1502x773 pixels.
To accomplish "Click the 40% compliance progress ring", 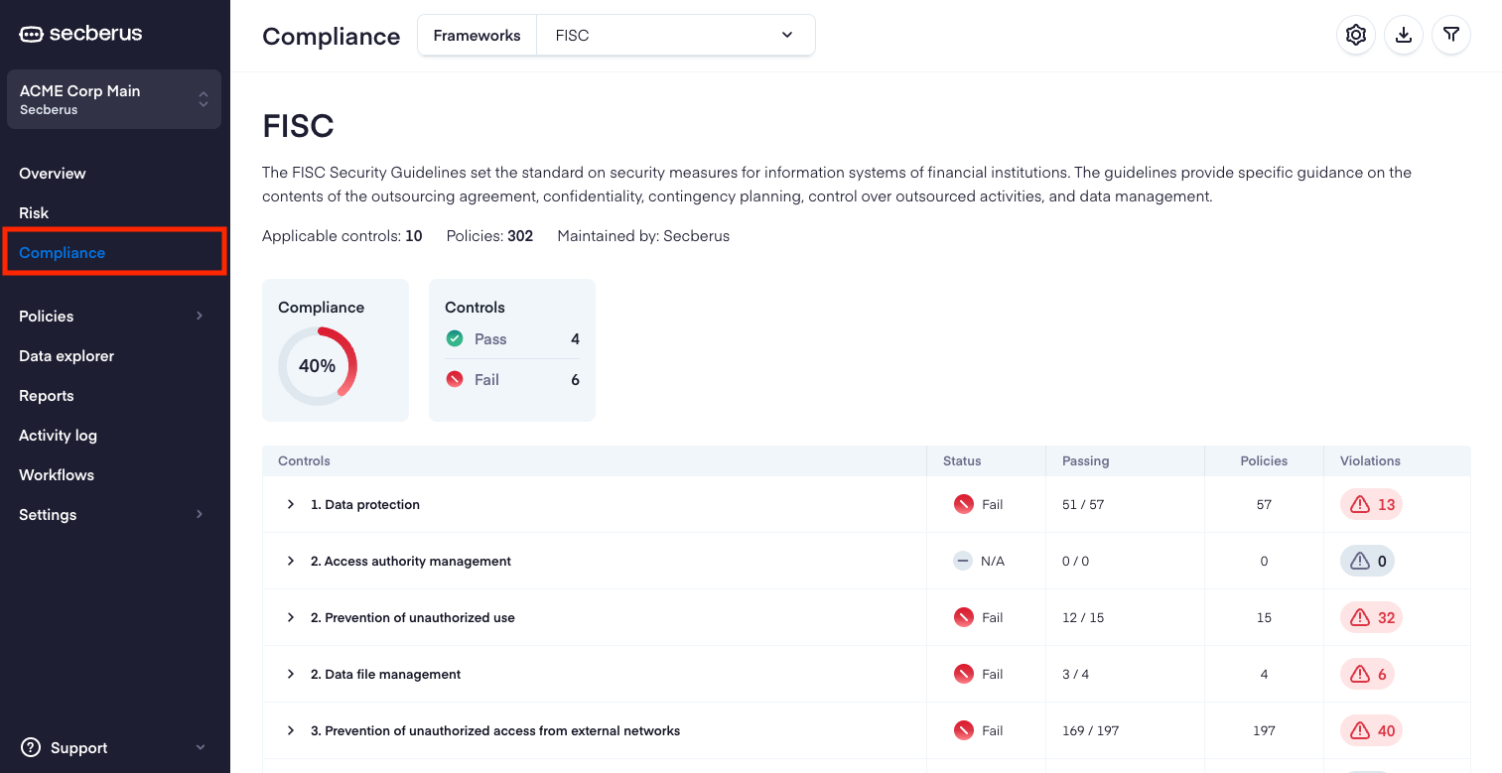I will point(318,366).
